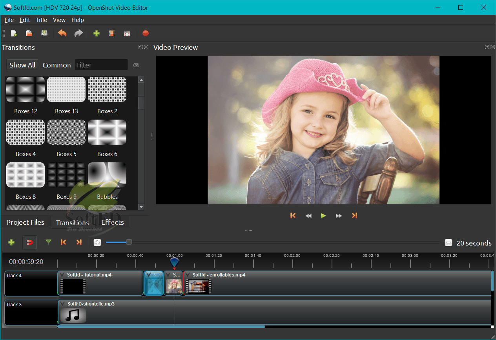Clear the transitions filter field
This screenshot has height=340, width=496.
[136, 65]
